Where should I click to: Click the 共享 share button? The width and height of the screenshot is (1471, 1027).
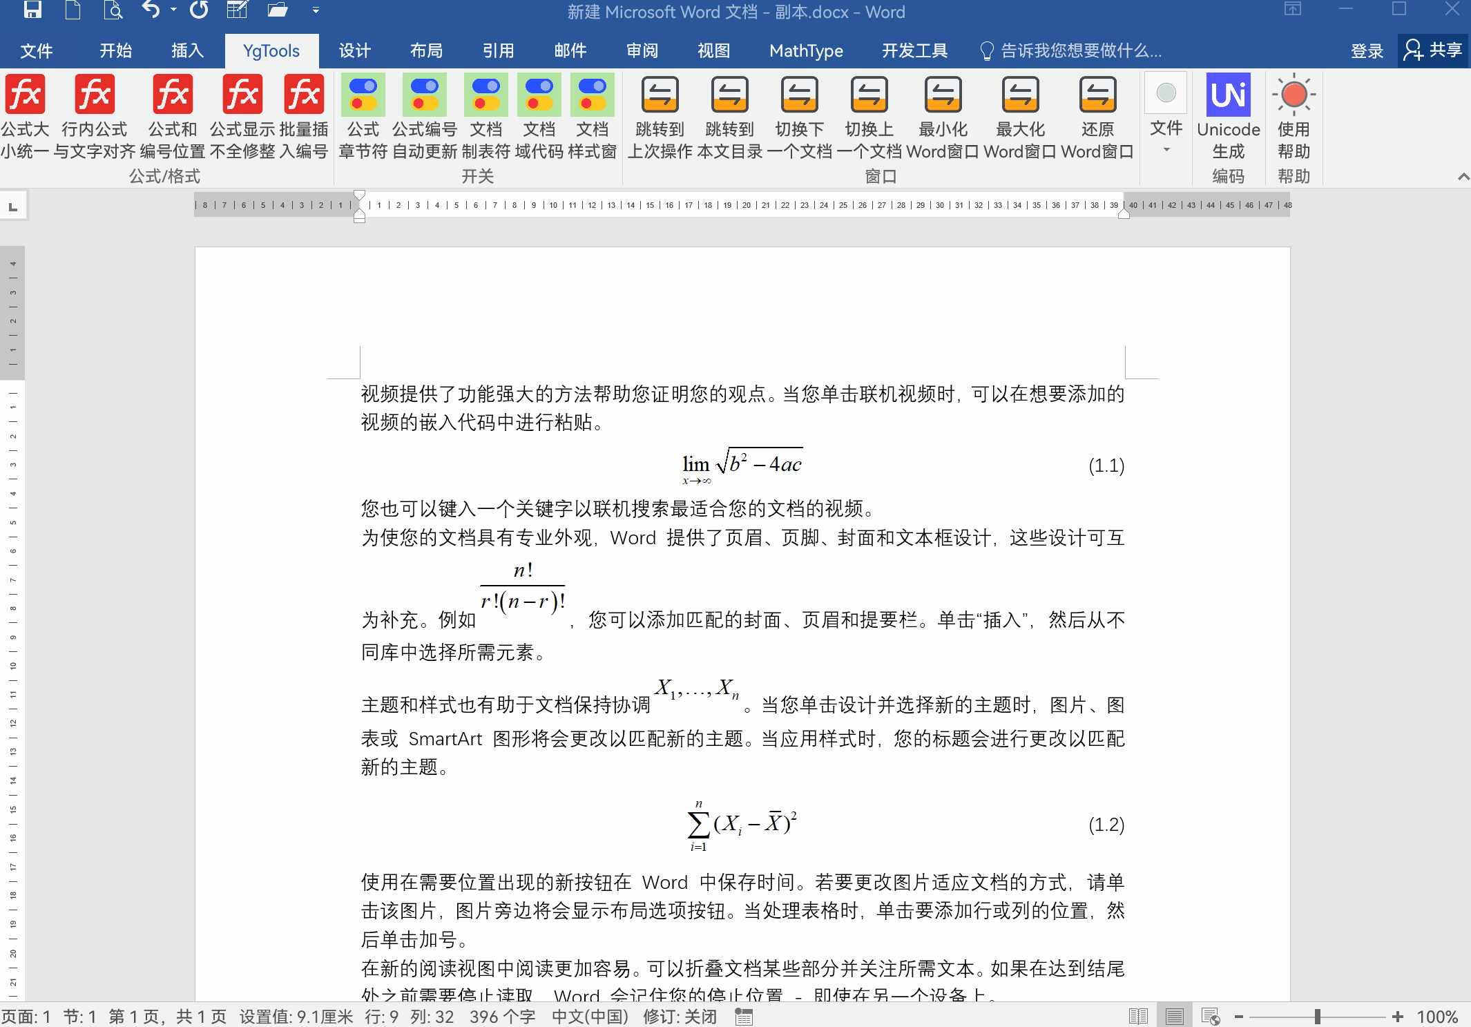pos(1433,50)
